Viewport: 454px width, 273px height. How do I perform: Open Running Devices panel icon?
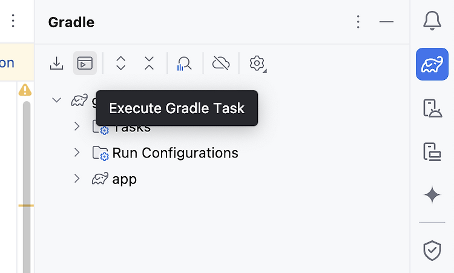pos(432,151)
